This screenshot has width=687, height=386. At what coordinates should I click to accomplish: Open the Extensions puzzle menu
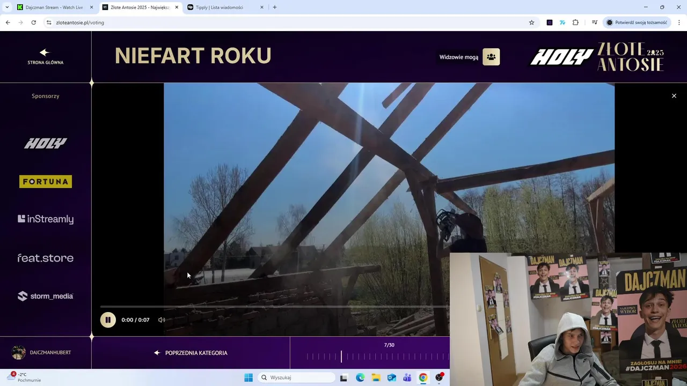(x=575, y=23)
